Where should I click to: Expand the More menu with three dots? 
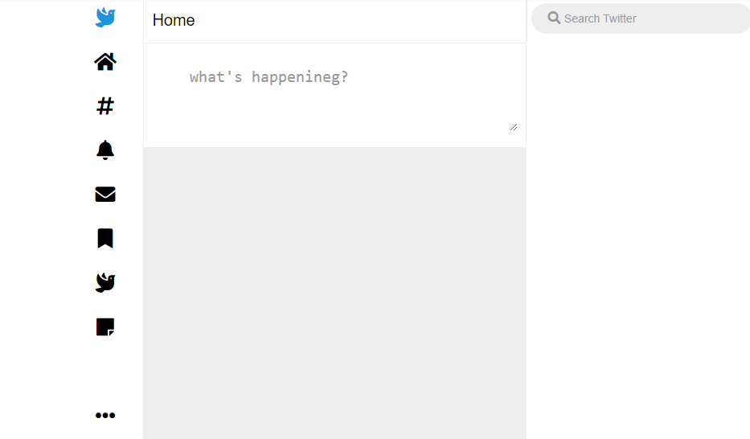click(x=105, y=415)
